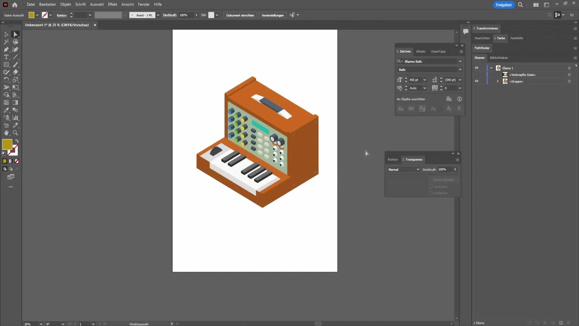Select the Eraser tool
The width and height of the screenshot is (579, 326).
click(15, 72)
